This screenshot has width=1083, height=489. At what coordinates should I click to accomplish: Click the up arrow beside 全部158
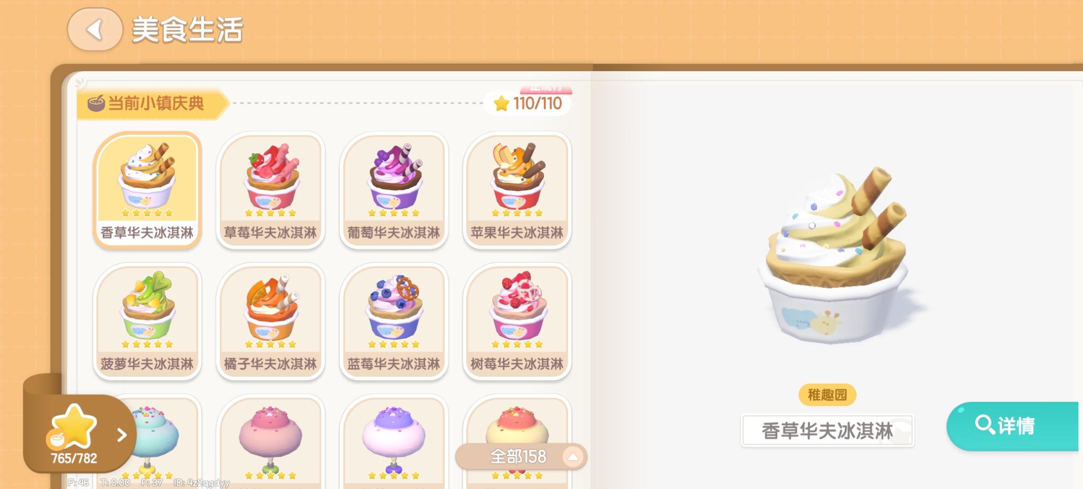573,457
